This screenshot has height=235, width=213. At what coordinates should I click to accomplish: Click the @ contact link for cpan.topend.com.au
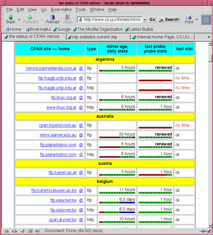[81, 125]
